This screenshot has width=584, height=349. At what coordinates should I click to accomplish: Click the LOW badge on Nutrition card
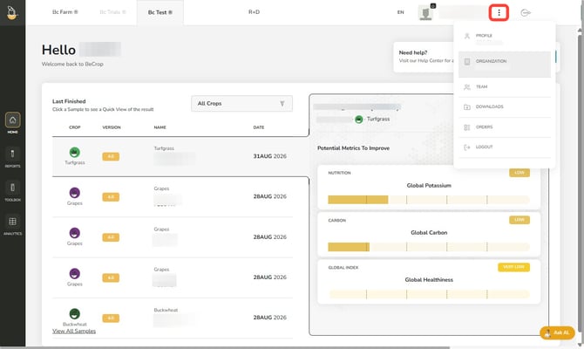tap(519, 173)
